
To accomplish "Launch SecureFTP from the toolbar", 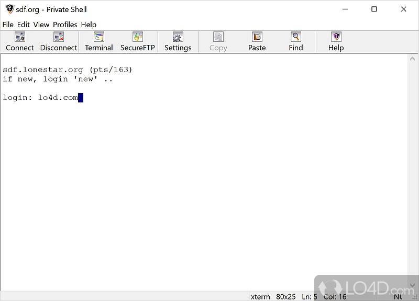I will coord(138,37).
